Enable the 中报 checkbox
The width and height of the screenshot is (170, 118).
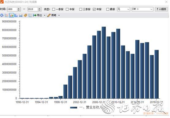coord(67,9)
